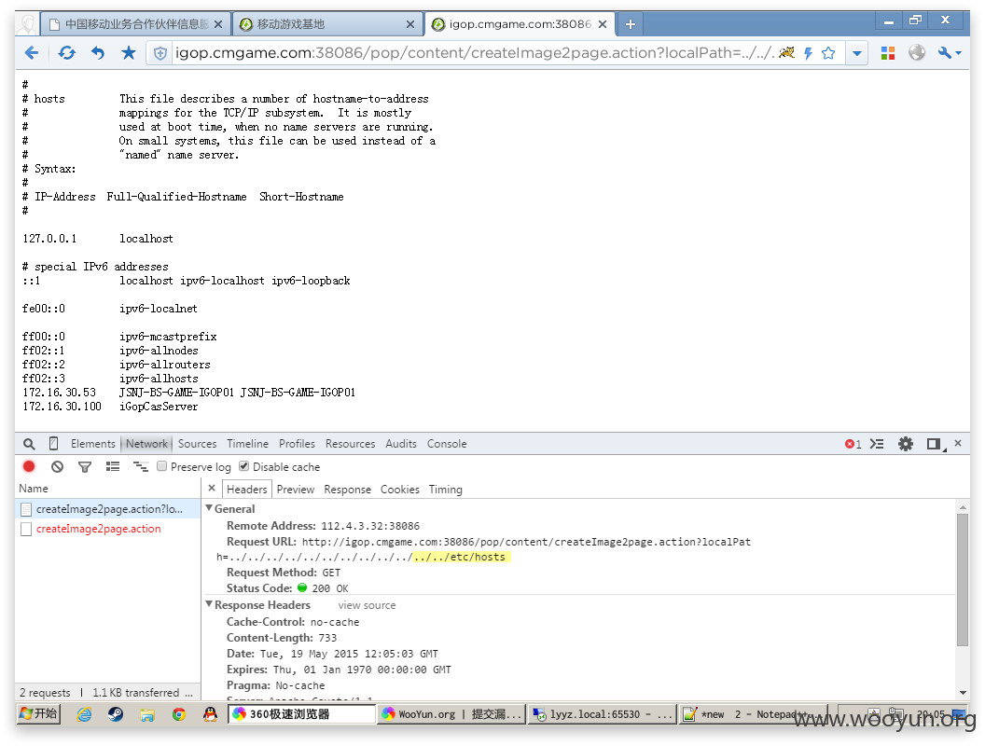Click the headers pane vertical scrollbar
Viewport: 985px width, 746px height.
click(x=963, y=580)
